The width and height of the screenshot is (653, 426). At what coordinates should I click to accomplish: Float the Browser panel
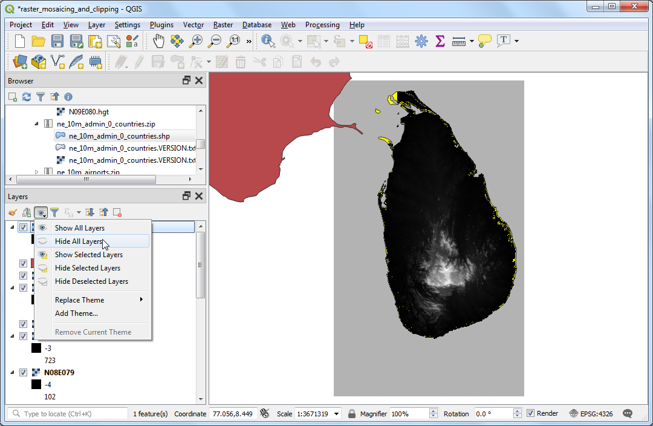click(187, 80)
